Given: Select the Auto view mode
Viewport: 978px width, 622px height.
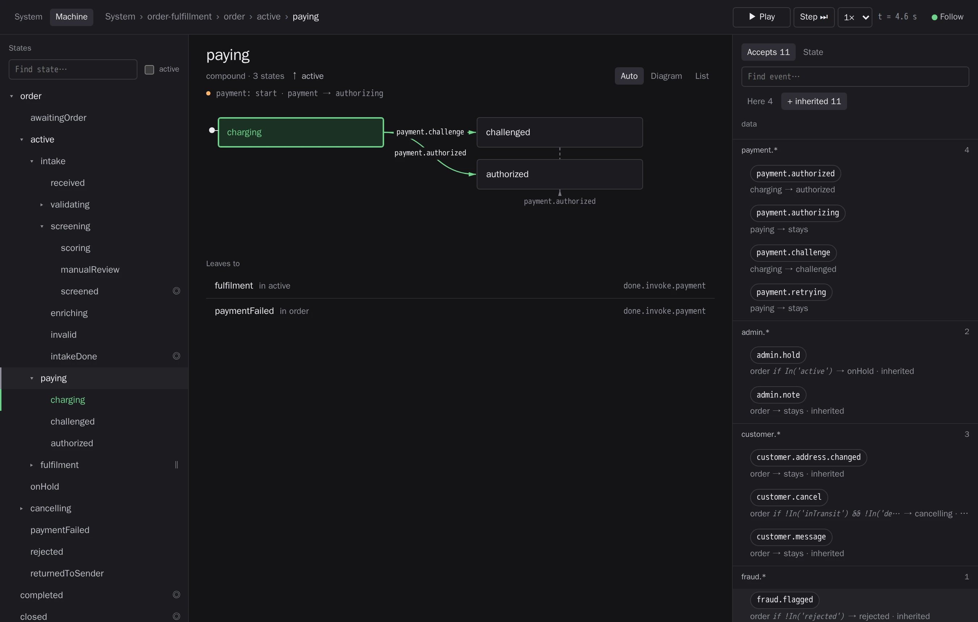Looking at the screenshot, I should coord(629,76).
